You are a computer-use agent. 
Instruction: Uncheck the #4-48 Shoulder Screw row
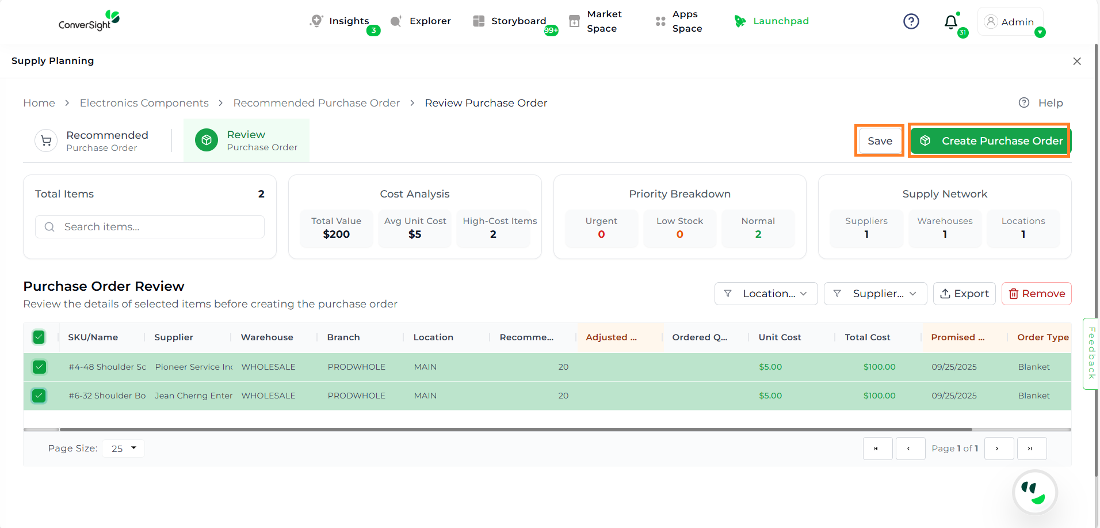39,367
